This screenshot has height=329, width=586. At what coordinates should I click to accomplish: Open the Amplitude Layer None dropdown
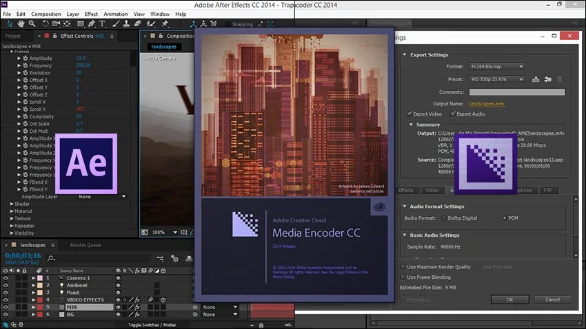point(101,197)
